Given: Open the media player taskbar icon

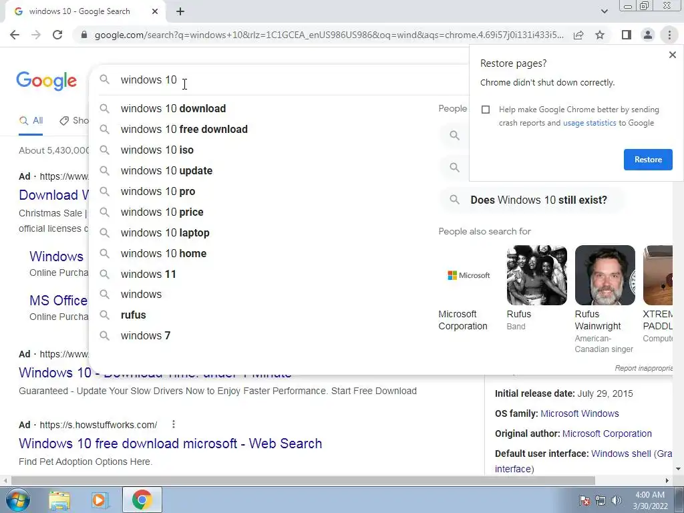Looking at the screenshot, I should (99, 500).
